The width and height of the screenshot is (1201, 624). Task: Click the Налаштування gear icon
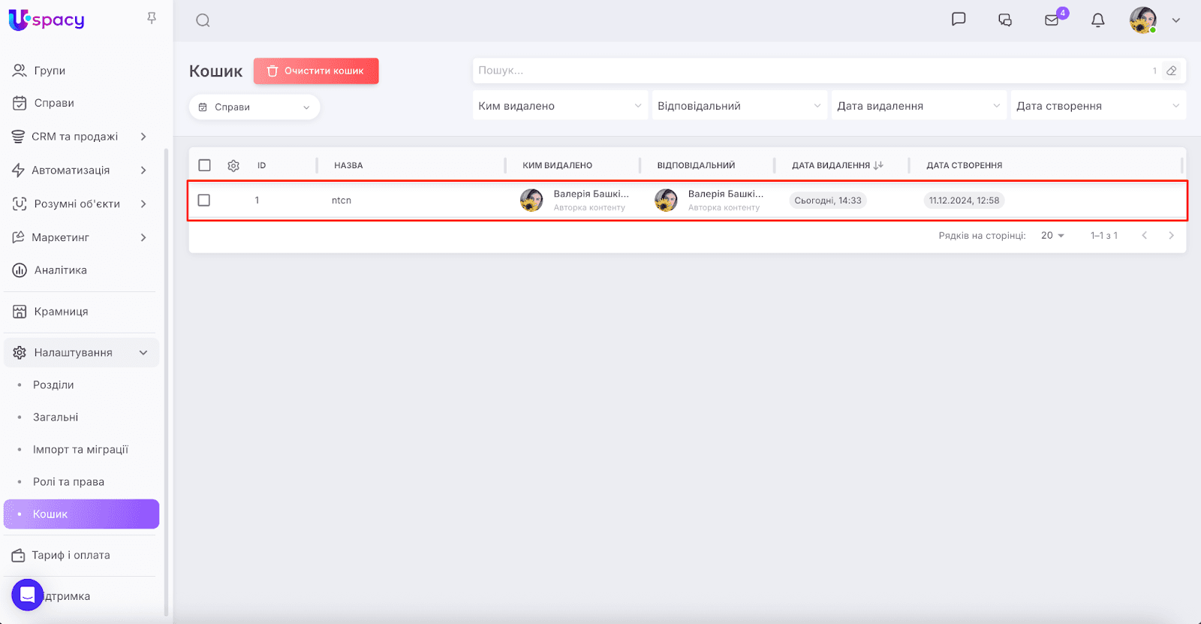[20, 353]
